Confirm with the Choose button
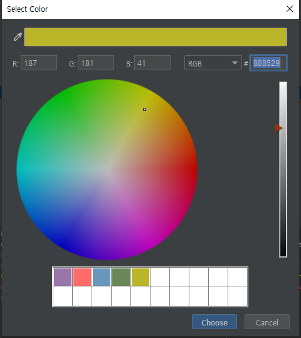The image size is (301, 338). click(214, 322)
